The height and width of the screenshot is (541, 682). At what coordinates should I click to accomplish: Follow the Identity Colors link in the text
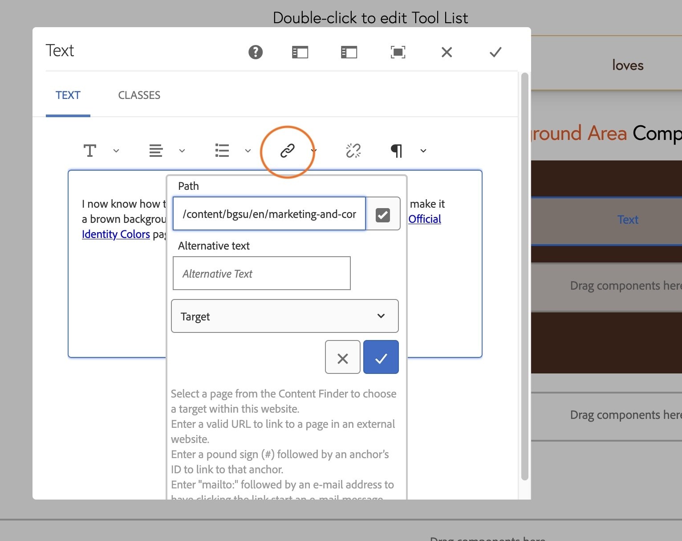[116, 234]
